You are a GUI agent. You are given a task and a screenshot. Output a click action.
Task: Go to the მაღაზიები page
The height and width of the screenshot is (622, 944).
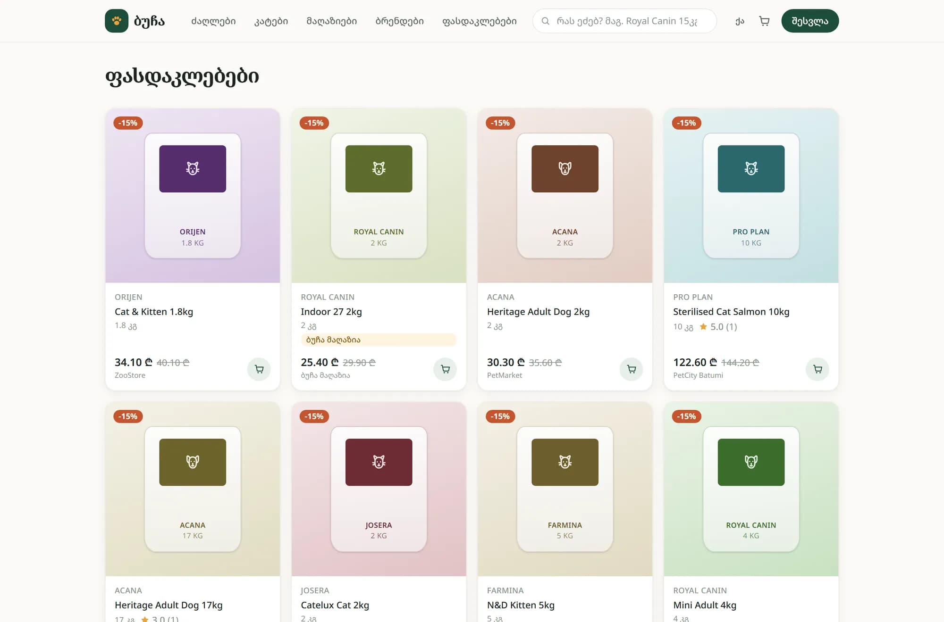(332, 21)
